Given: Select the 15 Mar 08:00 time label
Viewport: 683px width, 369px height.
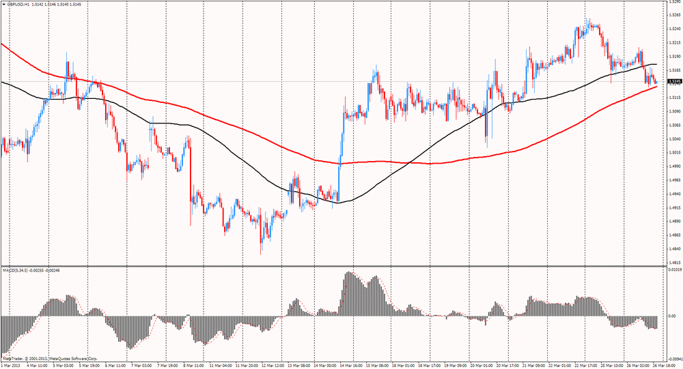Looking at the screenshot, I should 378,366.
